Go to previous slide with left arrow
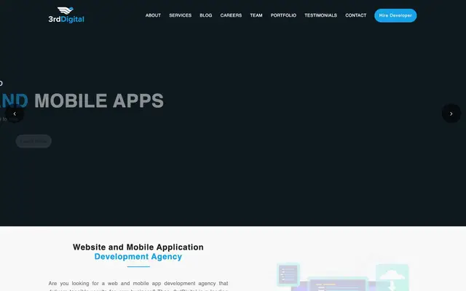Image resolution: width=466 pixels, height=291 pixels. coord(15,113)
